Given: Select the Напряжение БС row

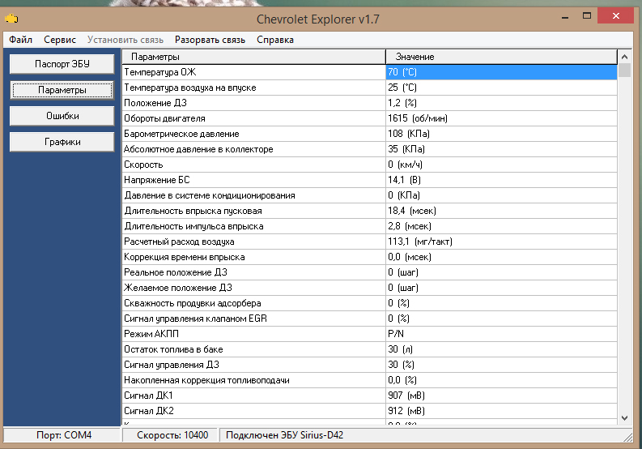Looking at the screenshot, I should click(x=370, y=180).
